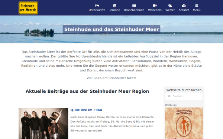Click the Griechisches Restaurant advertisement
This screenshot has width=223, height=139.
pyautogui.click(x=184, y=123)
